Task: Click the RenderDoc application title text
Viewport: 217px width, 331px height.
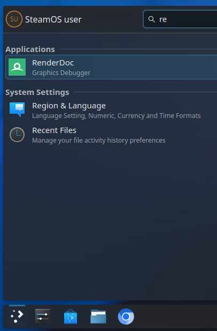Action: click(x=53, y=63)
